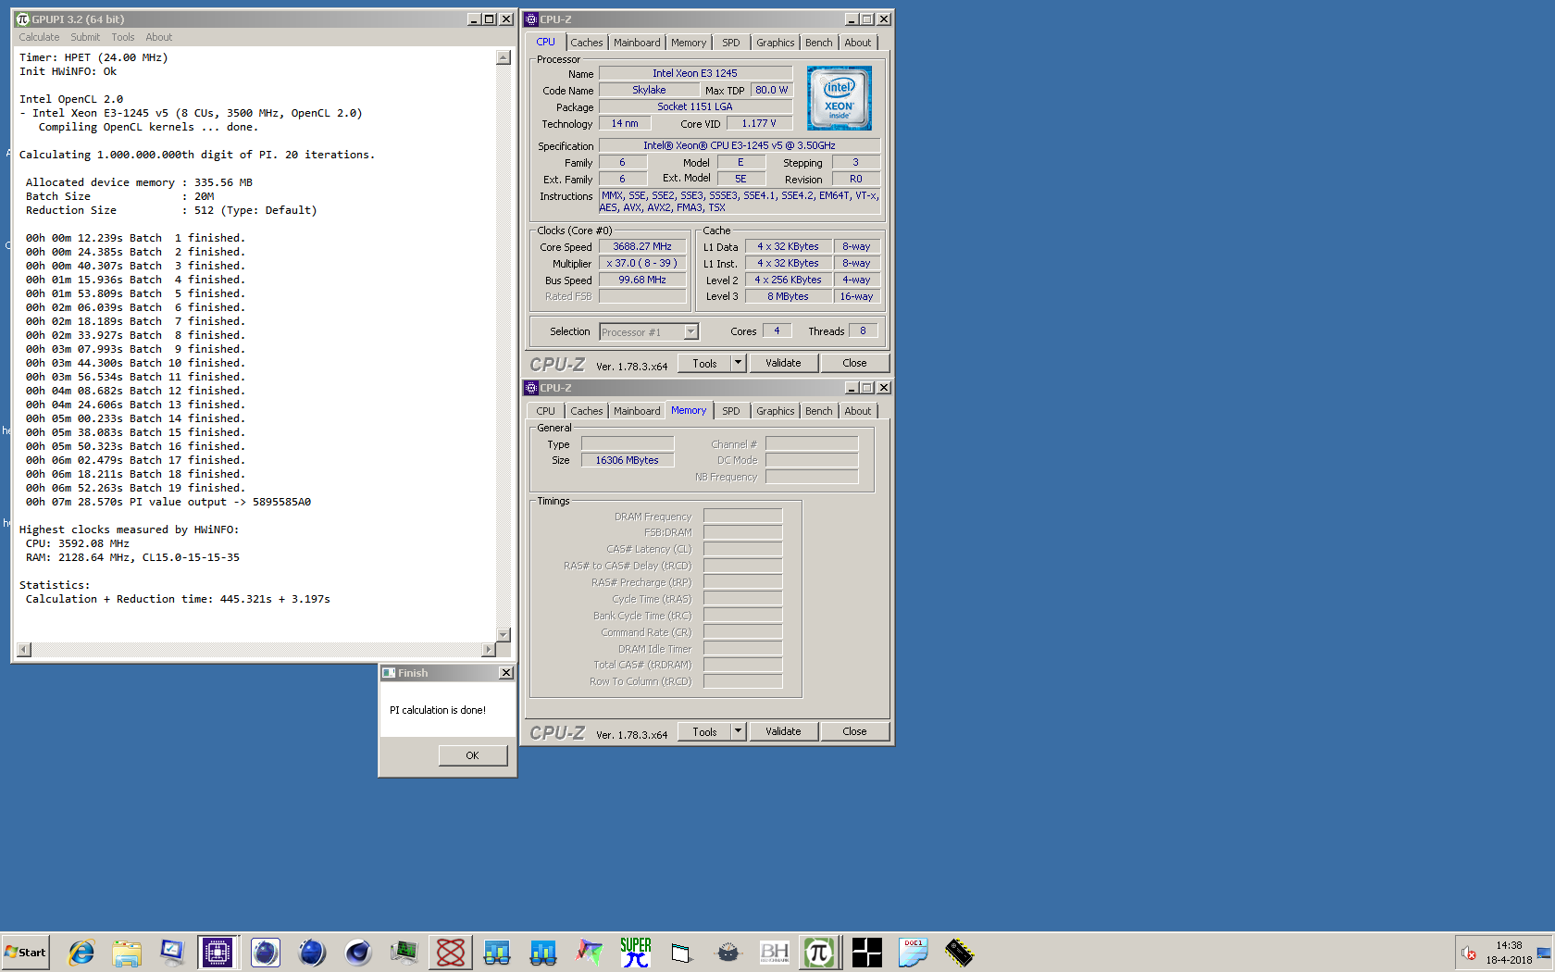1555x972 pixels.
Task: Click Validate button in upper CPU-Z
Action: tap(783, 363)
